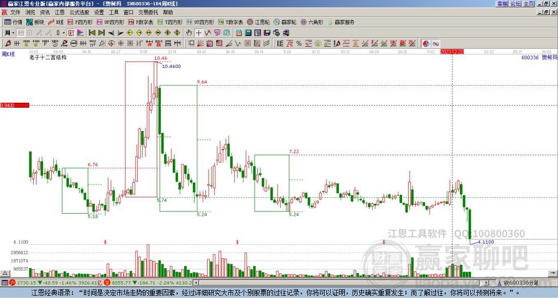Select the hand pan tool

point(189,33)
